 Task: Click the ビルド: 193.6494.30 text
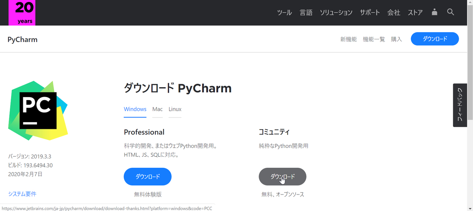[30, 165]
